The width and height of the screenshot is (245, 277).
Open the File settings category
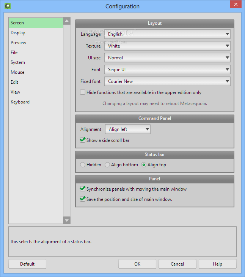(x=36, y=53)
